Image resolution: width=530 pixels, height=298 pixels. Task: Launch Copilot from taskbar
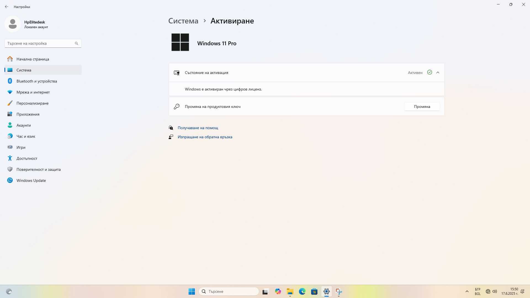coord(278,291)
